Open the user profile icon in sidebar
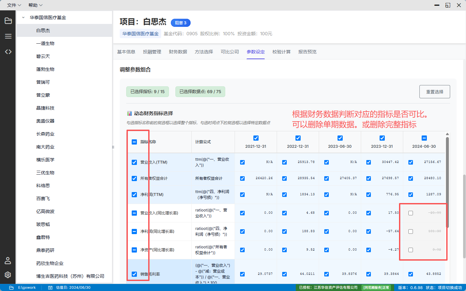 (8, 260)
